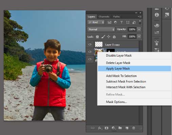The width and height of the screenshot is (172, 135).
Task: Open the Layers panel flyout menu
Action: (x=140, y=17)
